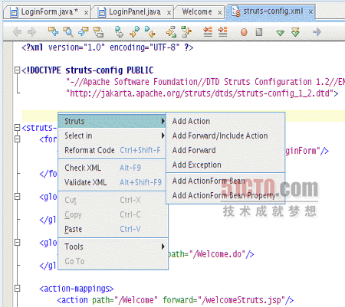The width and height of the screenshot is (345, 307).
Task: Click the previous bookmark icon
Action: pos(149,32)
